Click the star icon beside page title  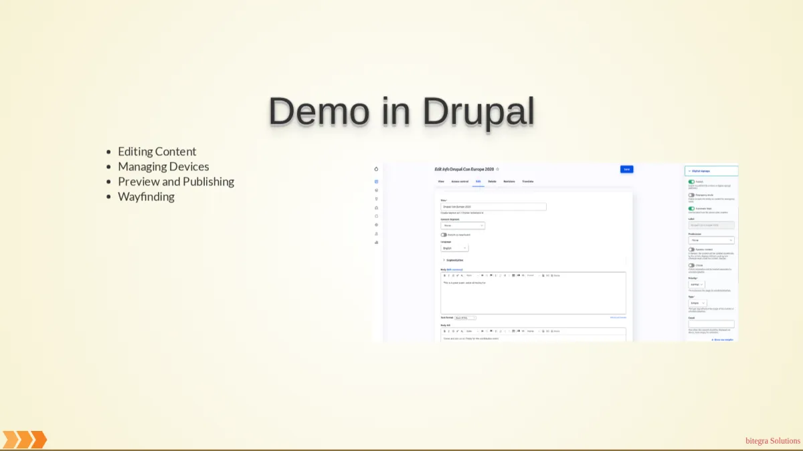[x=497, y=169]
